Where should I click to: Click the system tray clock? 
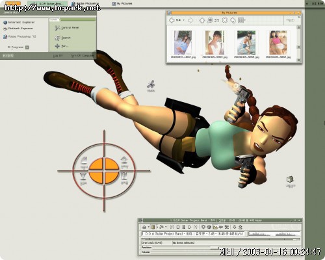(317, 3)
